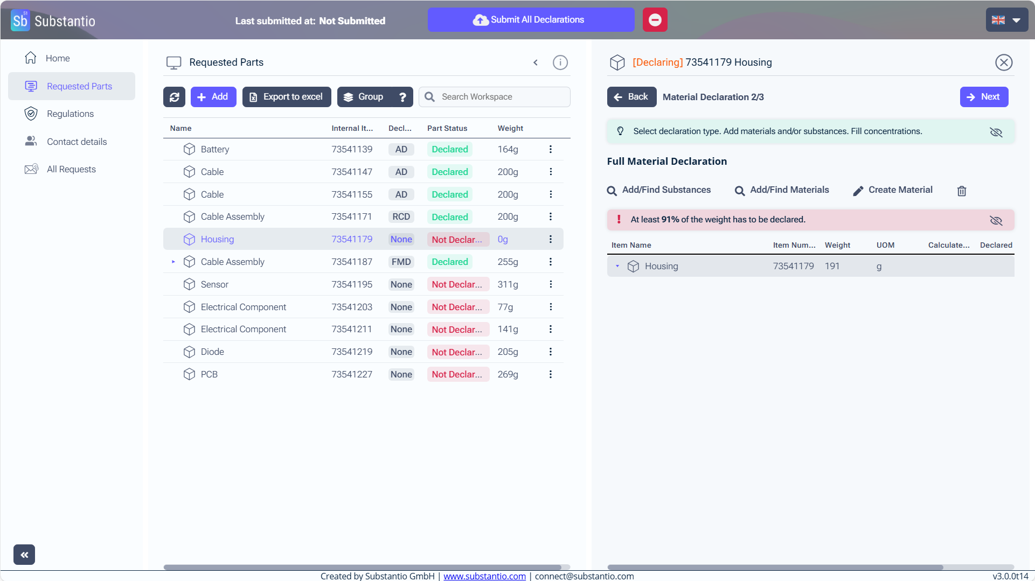Close the Declaring Housing panel
1035x581 pixels.
pos(1003,62)
